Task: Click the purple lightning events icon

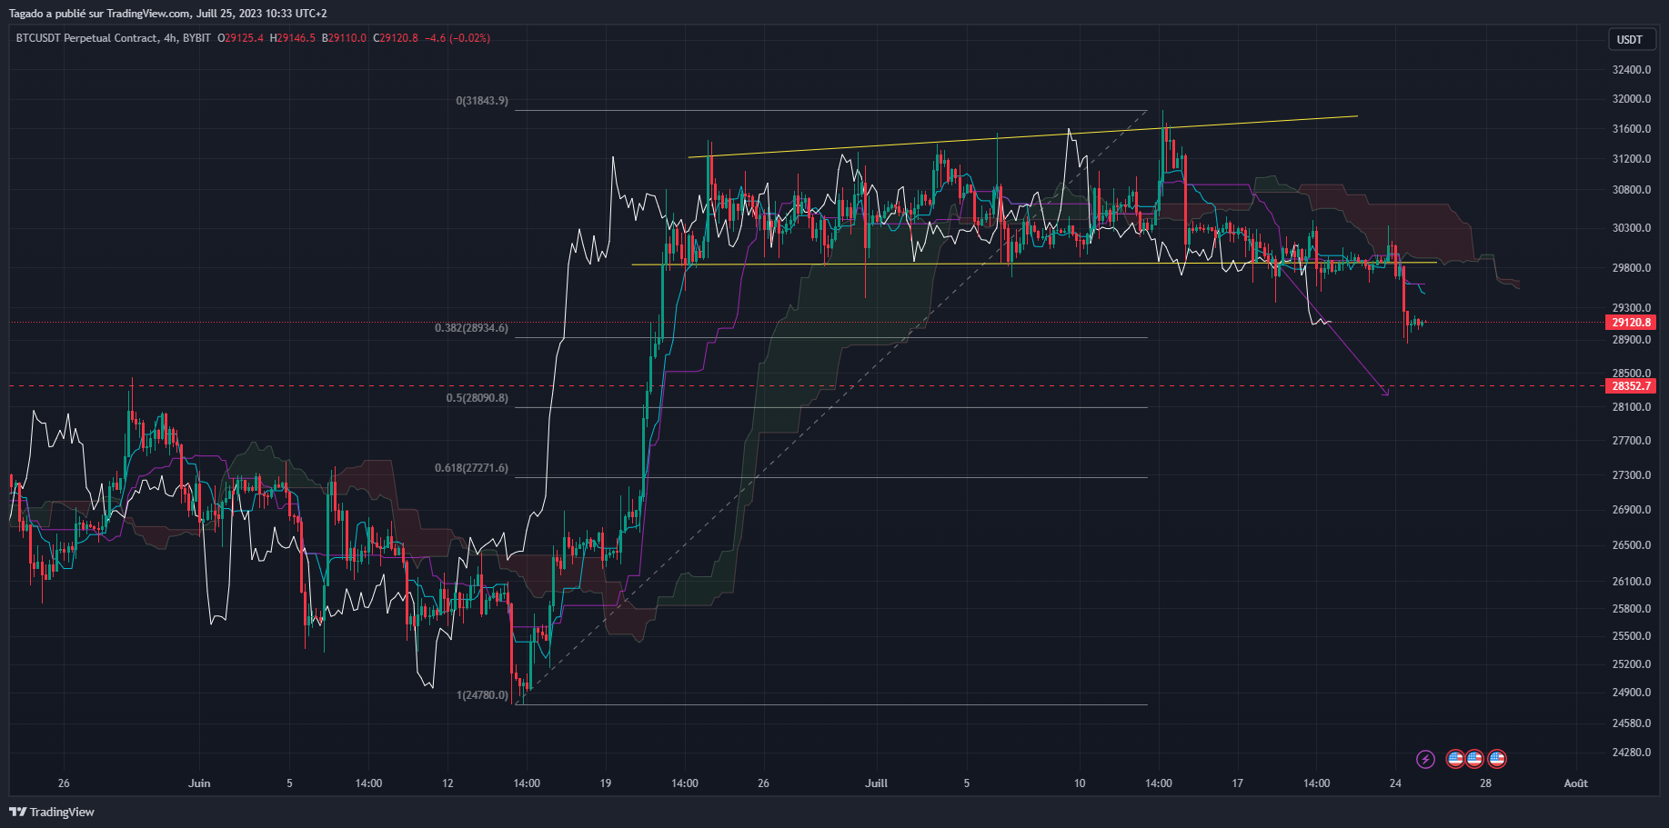Action: click(1425, 759)
